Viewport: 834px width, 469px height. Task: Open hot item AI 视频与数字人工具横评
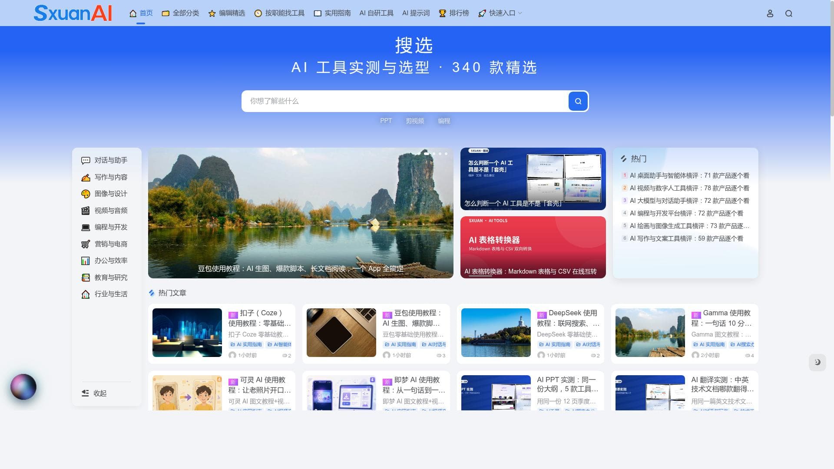point(689,188)
